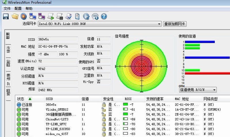
Task: Open the 信道使用 B/G/N dropdown
Action: coord(214,90)
